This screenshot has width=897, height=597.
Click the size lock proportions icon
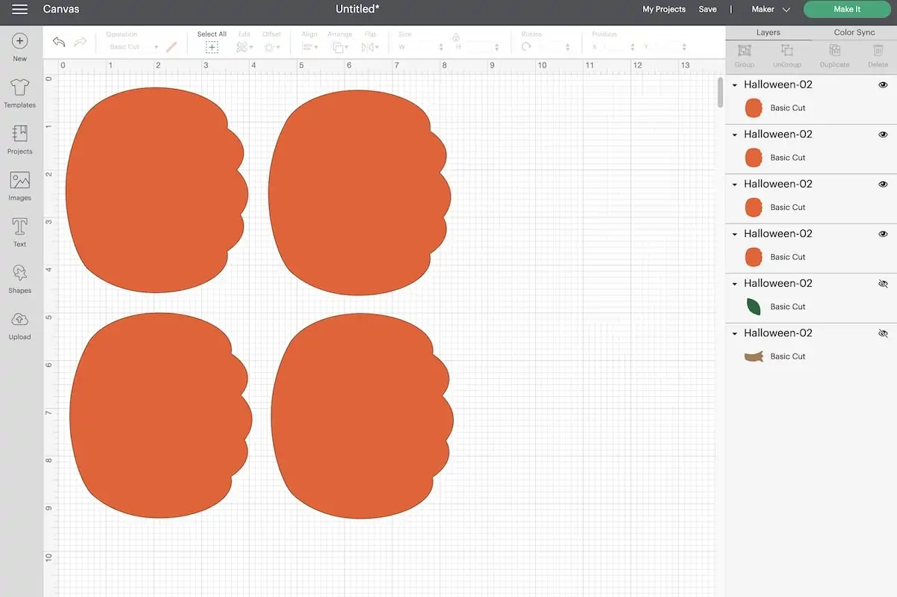455,37
